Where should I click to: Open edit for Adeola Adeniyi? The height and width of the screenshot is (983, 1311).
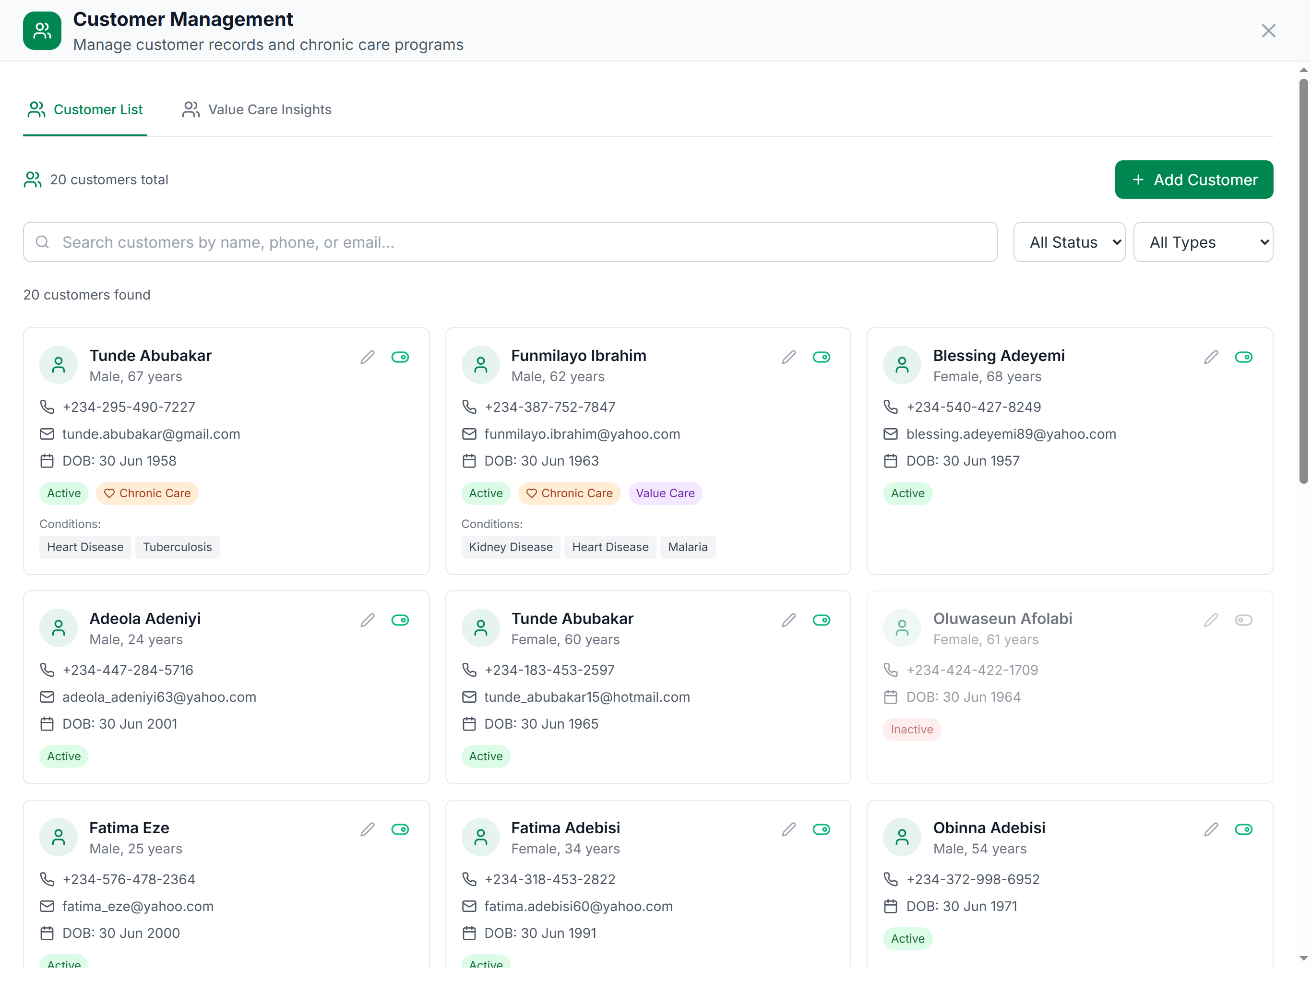(368, 620)
